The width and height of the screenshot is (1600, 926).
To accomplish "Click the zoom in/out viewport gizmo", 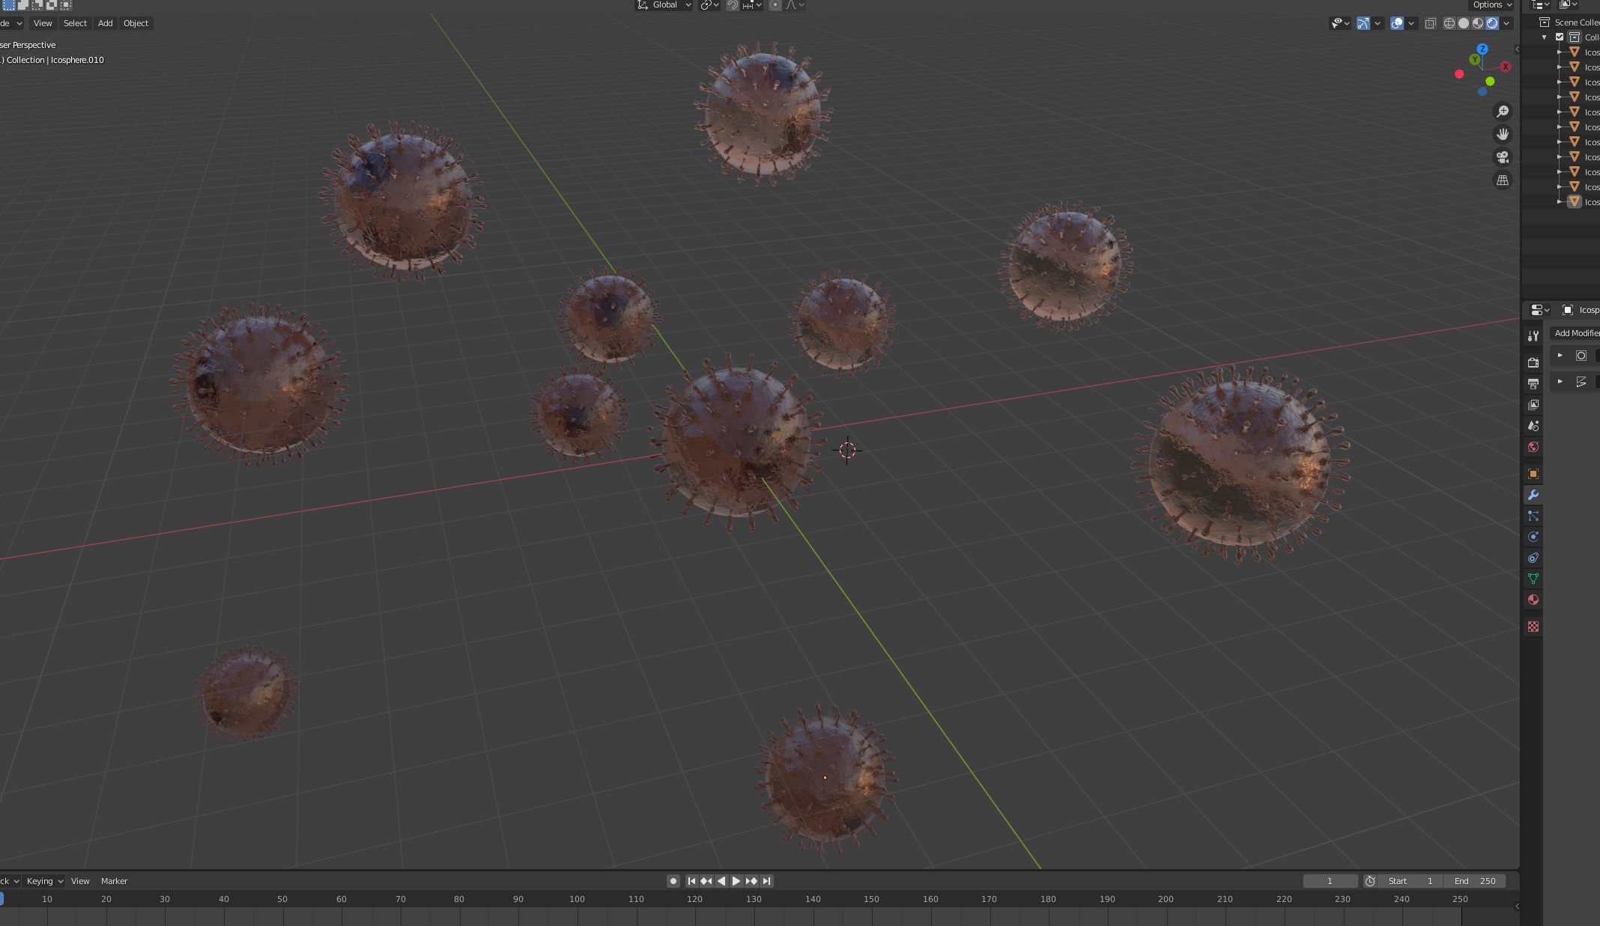I will pos(1503,112).
